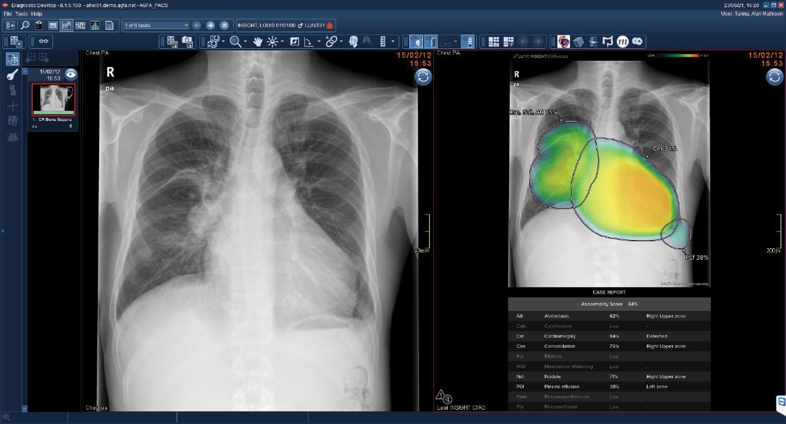Click the head profile anatomy icon

coord(353,42)
